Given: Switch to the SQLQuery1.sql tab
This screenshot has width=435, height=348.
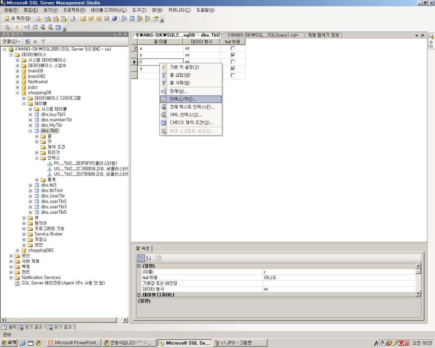Looking at the screenshot, I should coord(263,35).
